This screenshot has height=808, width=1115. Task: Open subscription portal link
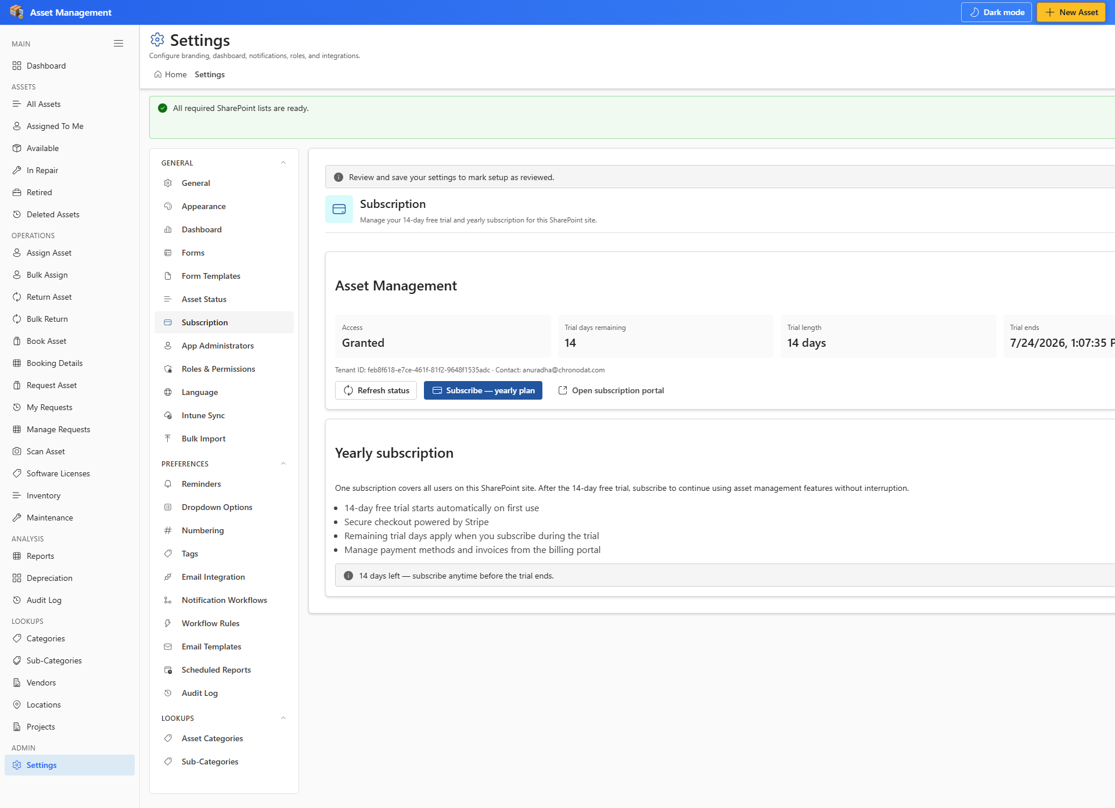tap(611, 390)
